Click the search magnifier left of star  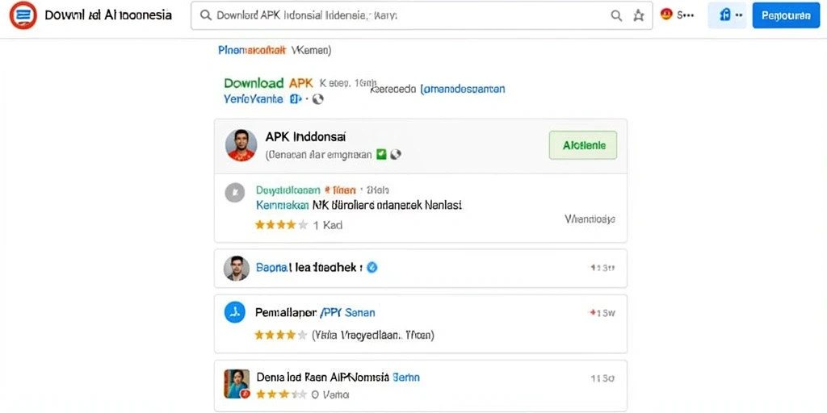[616, 16]
